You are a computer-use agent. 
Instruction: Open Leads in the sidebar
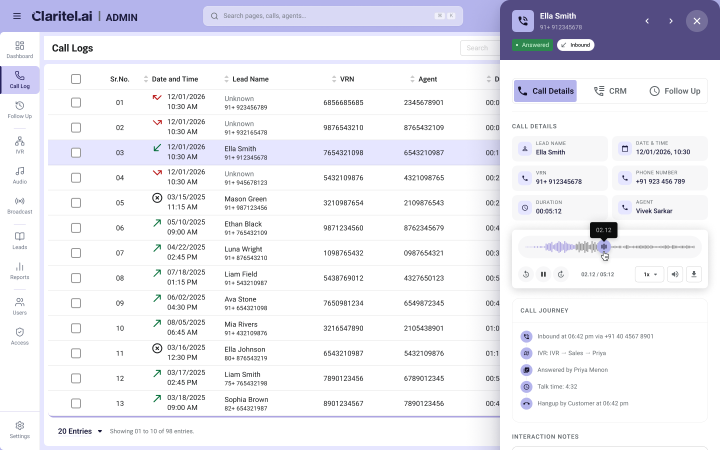pyautogui.click(x=20, y=241)
